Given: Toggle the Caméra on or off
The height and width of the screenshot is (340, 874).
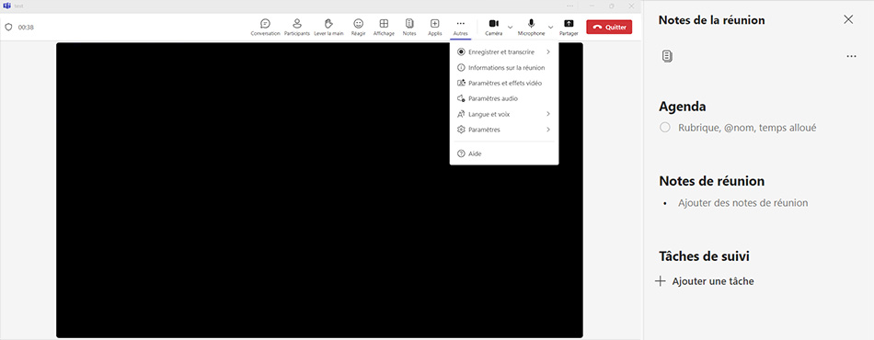Looking at the screenshot, I should coord(493,24).
